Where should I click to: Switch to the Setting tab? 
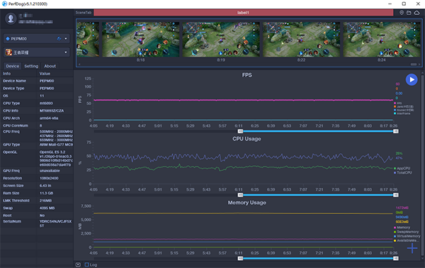31,66
